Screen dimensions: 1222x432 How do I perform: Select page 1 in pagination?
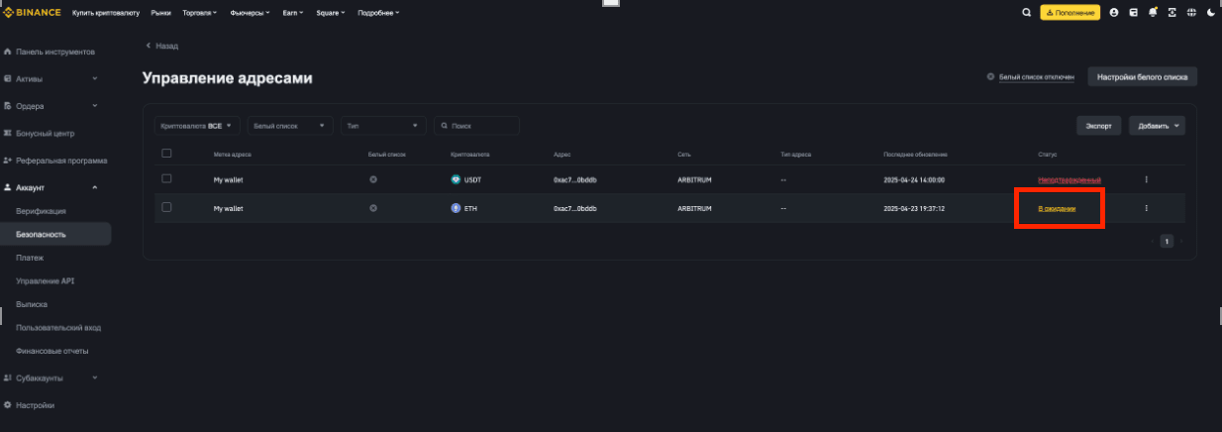1167,241
